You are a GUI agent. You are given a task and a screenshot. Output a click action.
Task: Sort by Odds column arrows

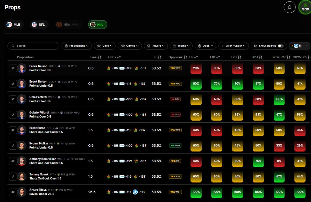[x=119, y=57]
